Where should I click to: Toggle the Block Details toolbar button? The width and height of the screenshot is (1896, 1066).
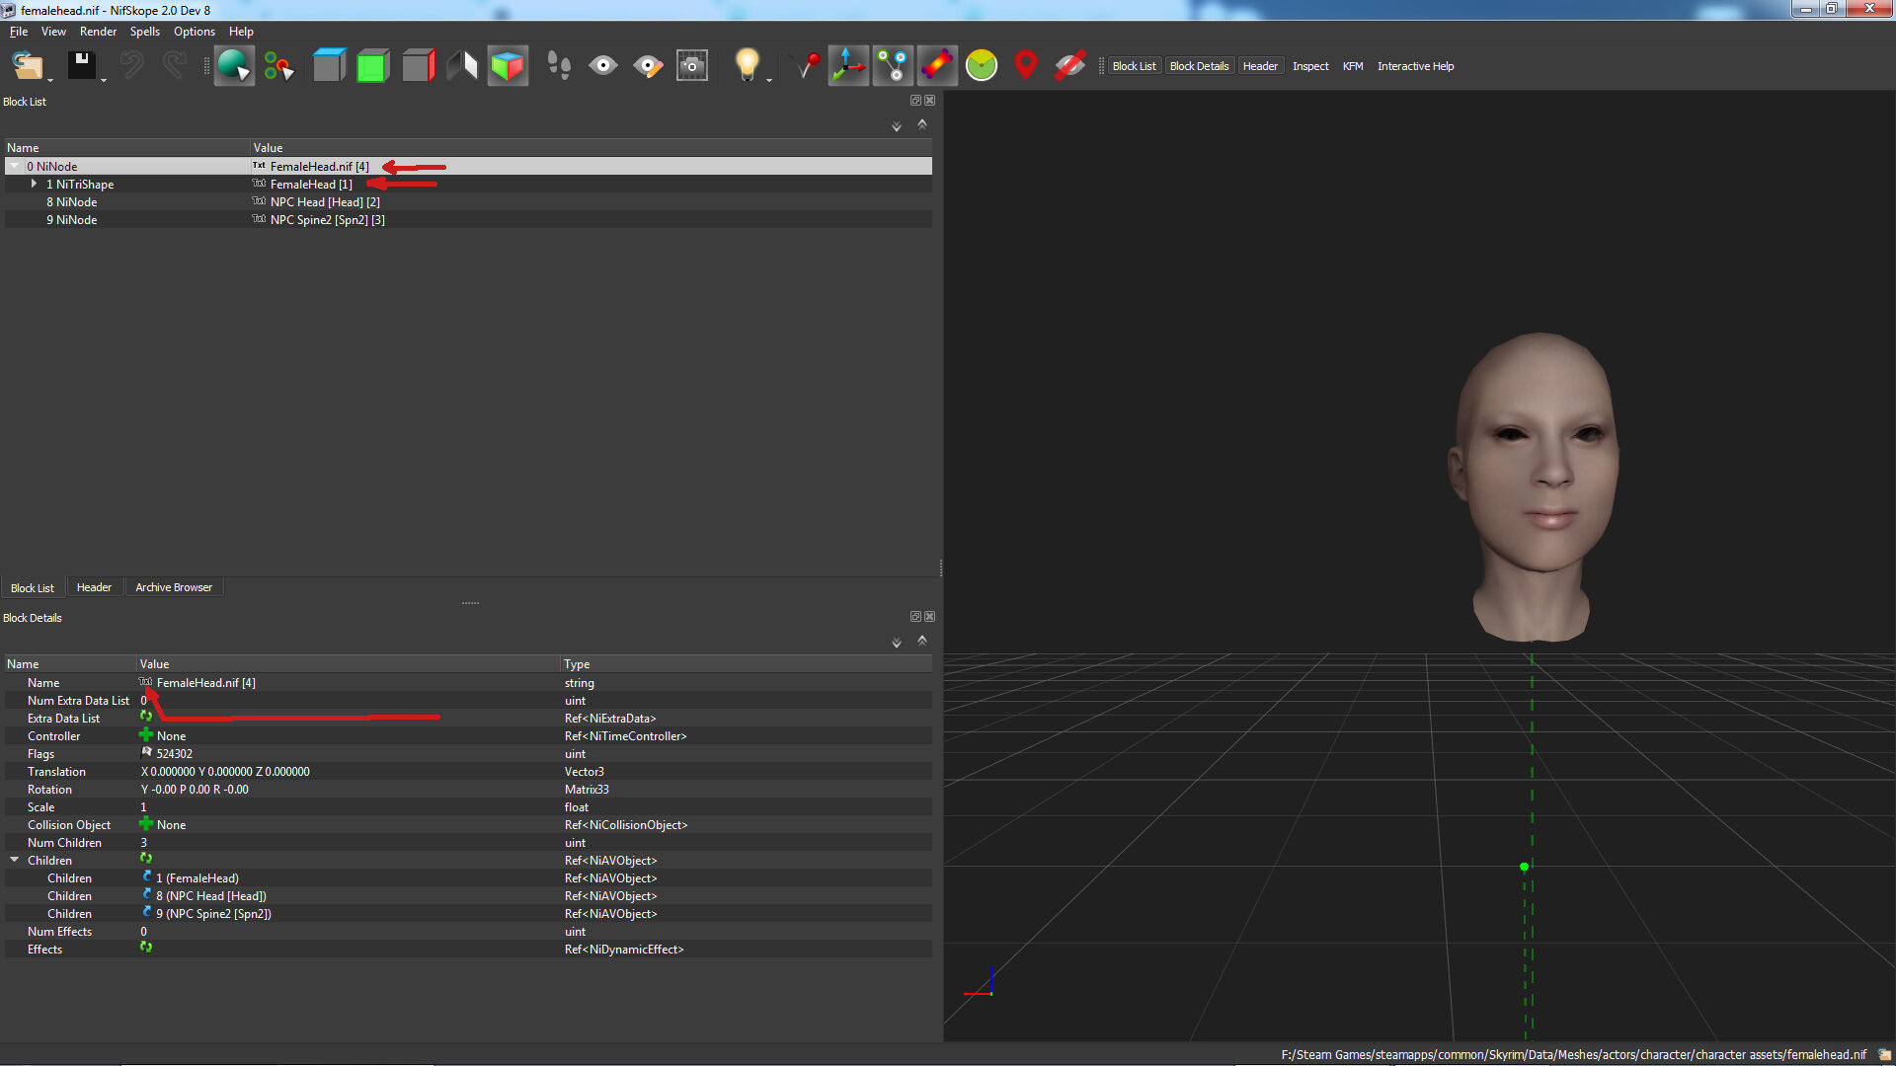pos(1199,66)
